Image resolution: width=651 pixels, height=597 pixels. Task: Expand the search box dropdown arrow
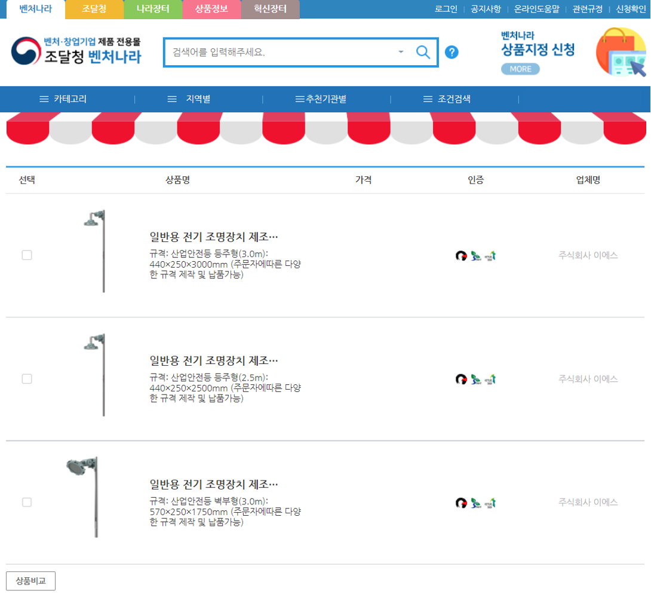pyautogui.click(x=401, y=52)
